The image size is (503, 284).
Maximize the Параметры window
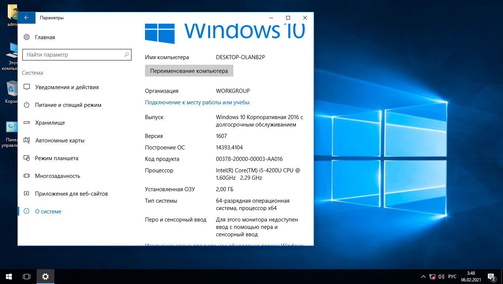coord(288,18)
